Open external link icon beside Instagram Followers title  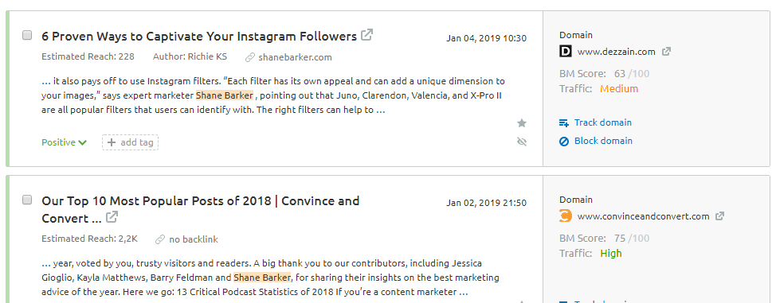click(366, 35)
